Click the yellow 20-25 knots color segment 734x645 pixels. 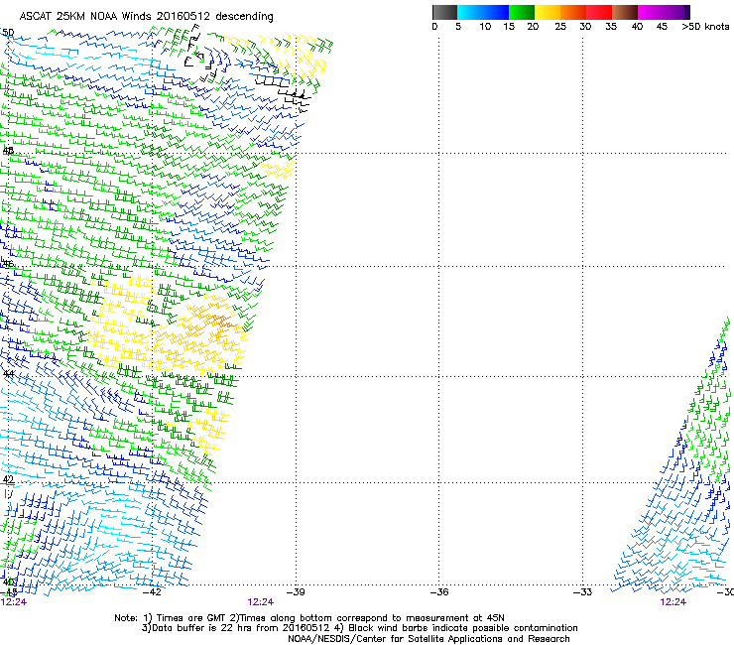(x=548, y=12)
